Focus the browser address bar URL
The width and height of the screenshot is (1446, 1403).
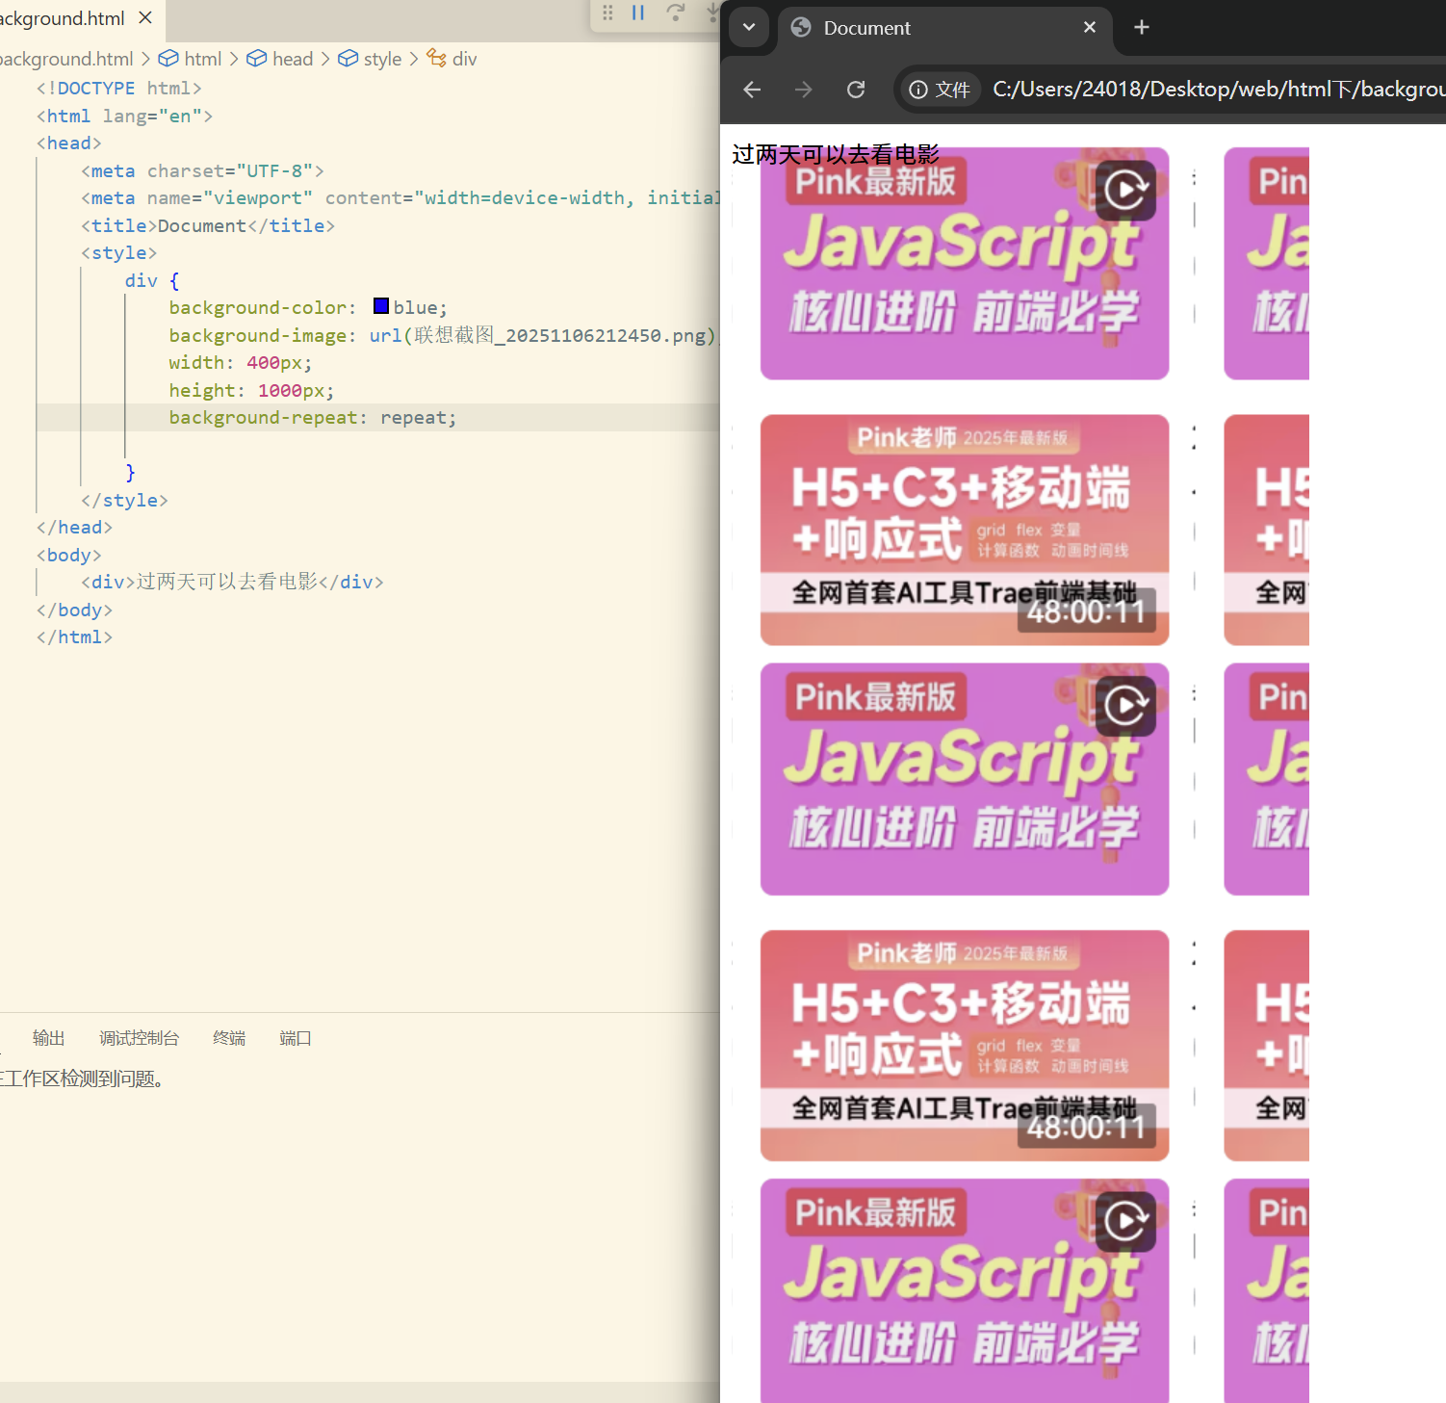pos(1219,90)
